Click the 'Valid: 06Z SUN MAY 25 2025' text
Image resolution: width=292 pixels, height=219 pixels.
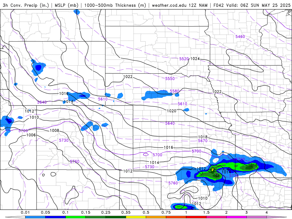pos(258,5)
